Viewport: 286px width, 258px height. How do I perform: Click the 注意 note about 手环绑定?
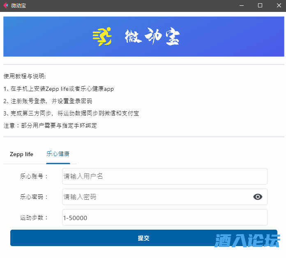pyautogui.click(x=50, y=125)
